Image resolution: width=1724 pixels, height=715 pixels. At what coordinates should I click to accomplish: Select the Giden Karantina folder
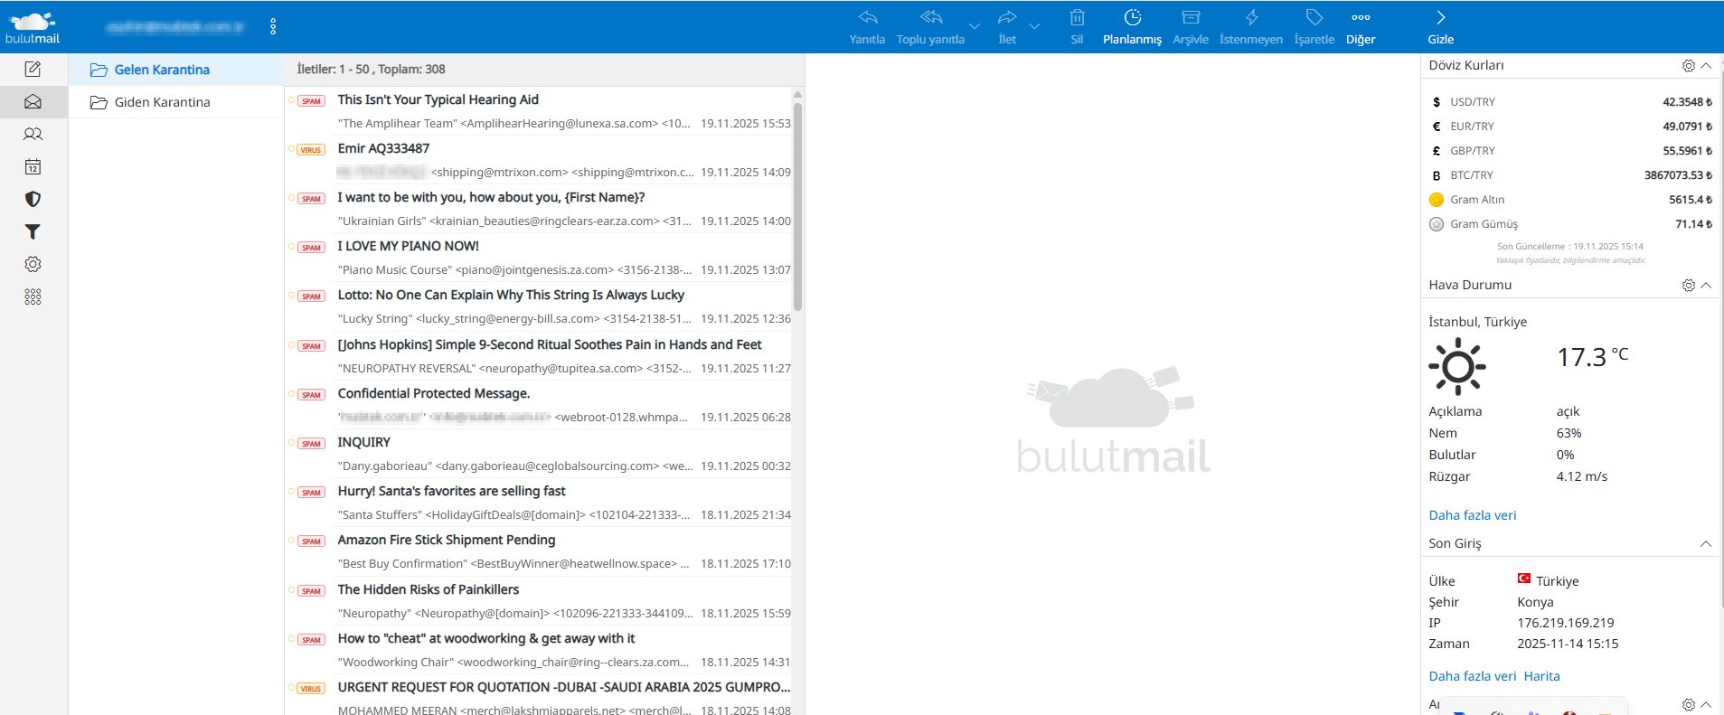(176, 102)
